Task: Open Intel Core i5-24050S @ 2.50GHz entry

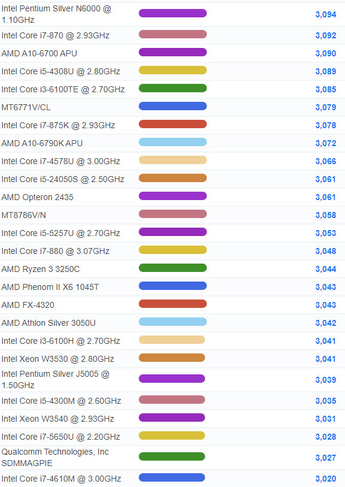Action: [x=63, y=179]
